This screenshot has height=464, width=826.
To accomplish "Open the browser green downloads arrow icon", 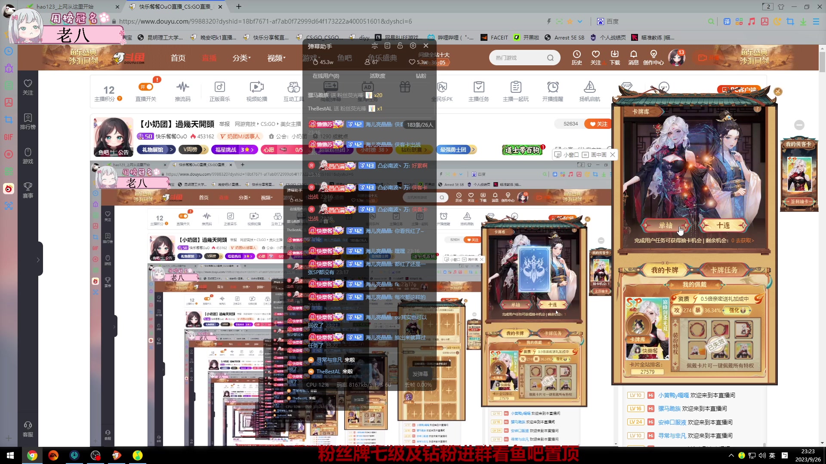I will click(x=803, y=21).
